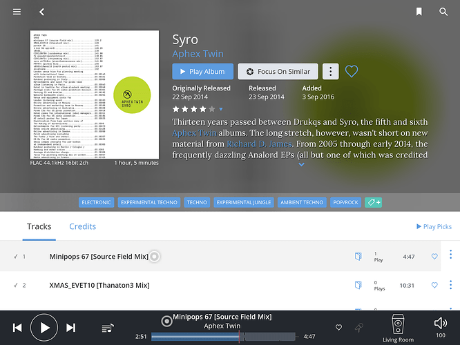Switch to the Tracks tab
Image resolution: width=460 pixels, height=345 pixels.
[x=39, y=226]
